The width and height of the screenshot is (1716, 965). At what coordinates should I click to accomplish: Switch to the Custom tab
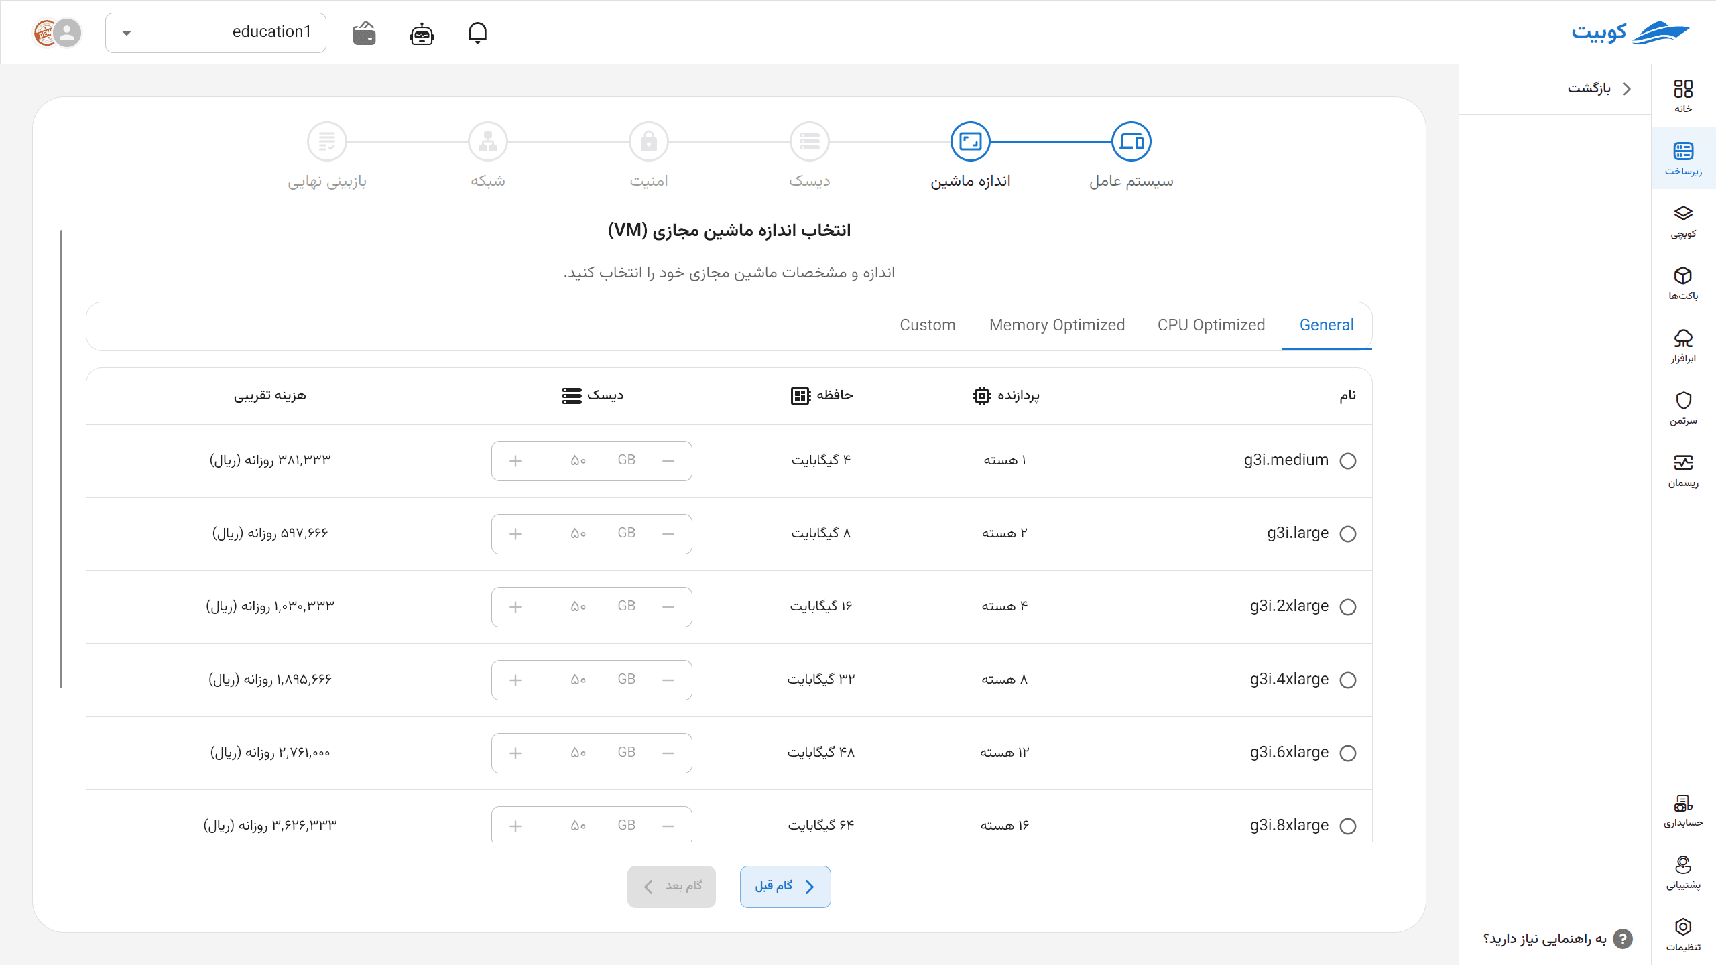click(x=928, y=325)
